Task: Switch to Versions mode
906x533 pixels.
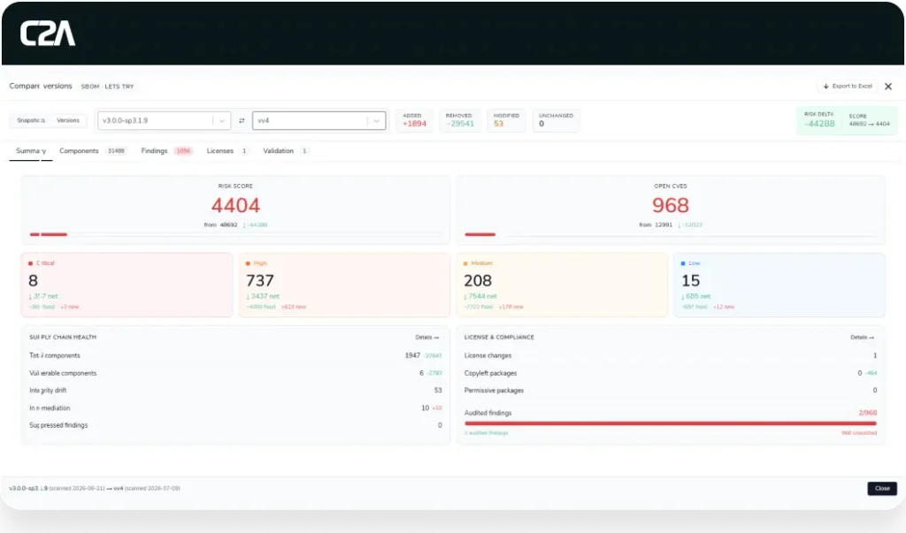Action: tap(68, 120)
